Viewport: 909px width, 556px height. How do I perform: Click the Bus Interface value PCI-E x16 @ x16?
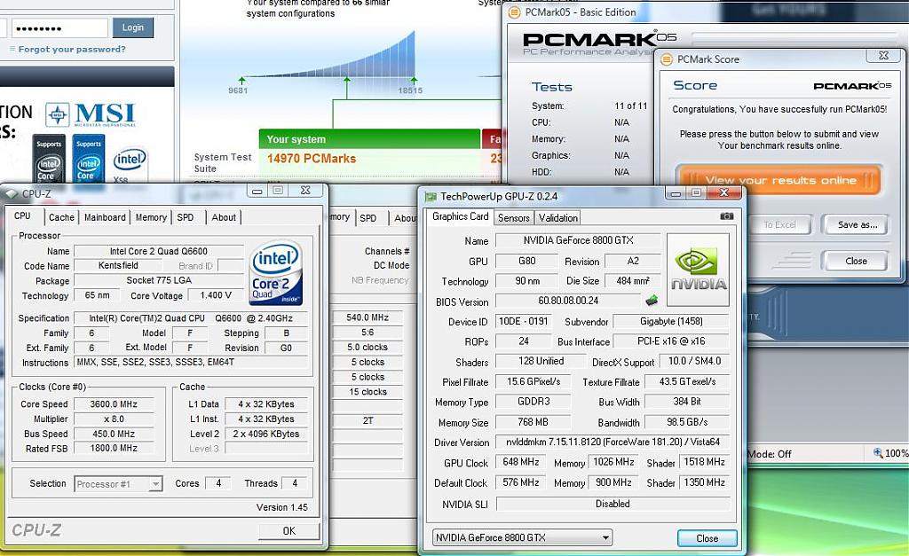click(x=671, y=341)
